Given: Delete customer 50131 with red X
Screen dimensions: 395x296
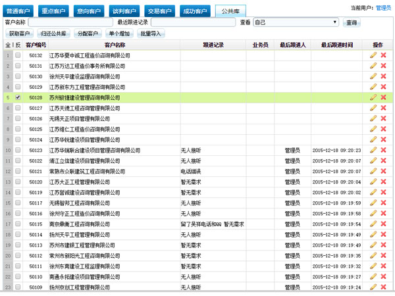Looking at the screenshot, I should [383, 66].
